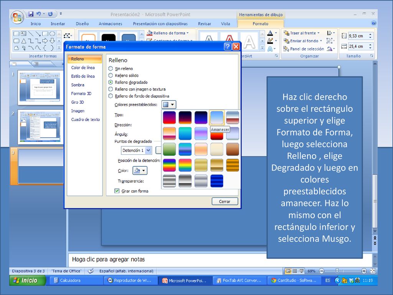
Task: Select the Relleno degradado option
Action: 111,82
